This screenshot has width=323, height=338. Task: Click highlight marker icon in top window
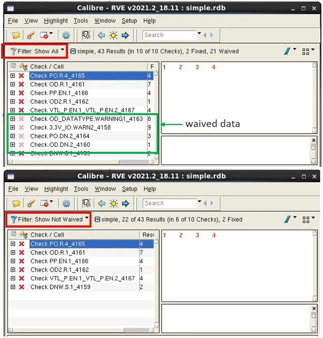pyautogui.click(x=31, y=35)
